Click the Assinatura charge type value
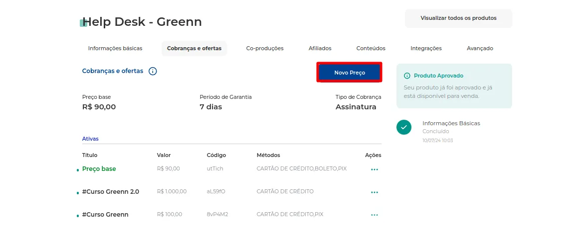575x242 pixels. click(x=356, y=107)
